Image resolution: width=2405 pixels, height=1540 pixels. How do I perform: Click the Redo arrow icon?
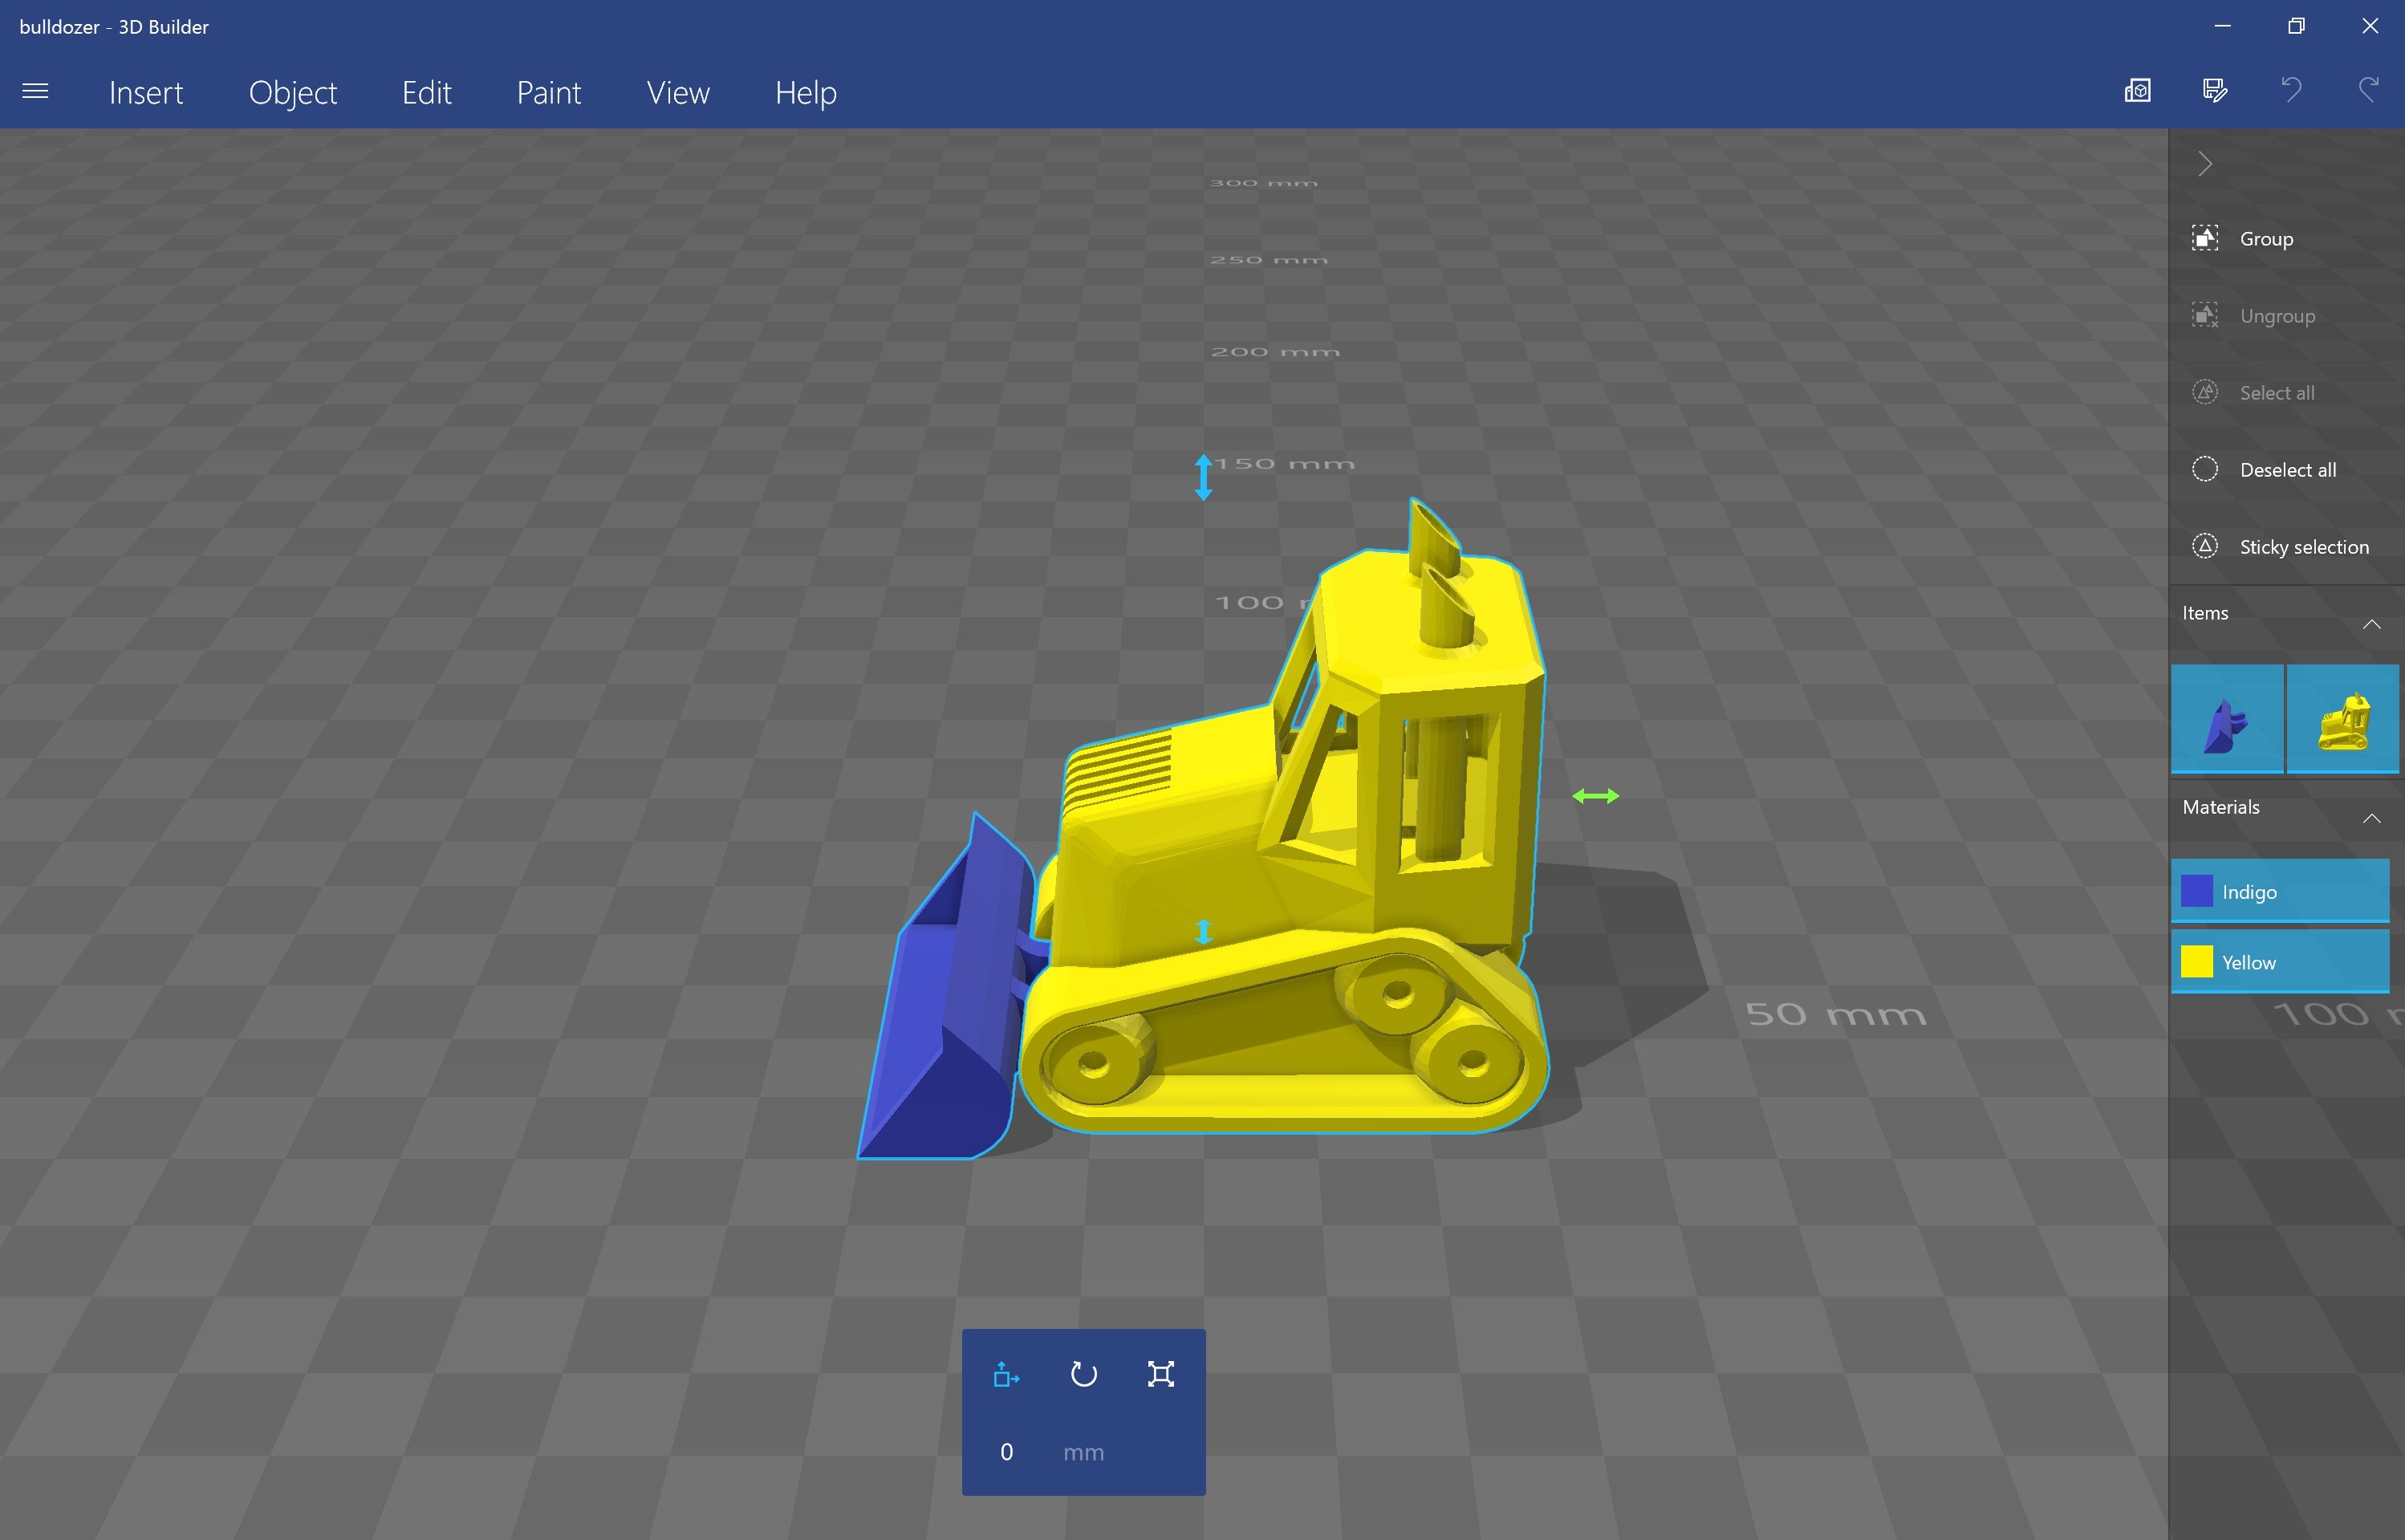[2368, 91]
